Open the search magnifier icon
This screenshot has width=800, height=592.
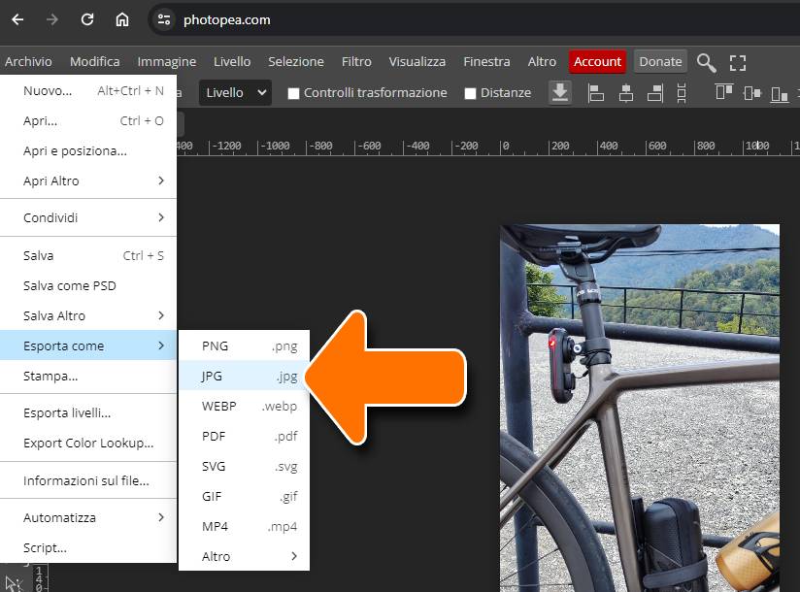[707, 63]
